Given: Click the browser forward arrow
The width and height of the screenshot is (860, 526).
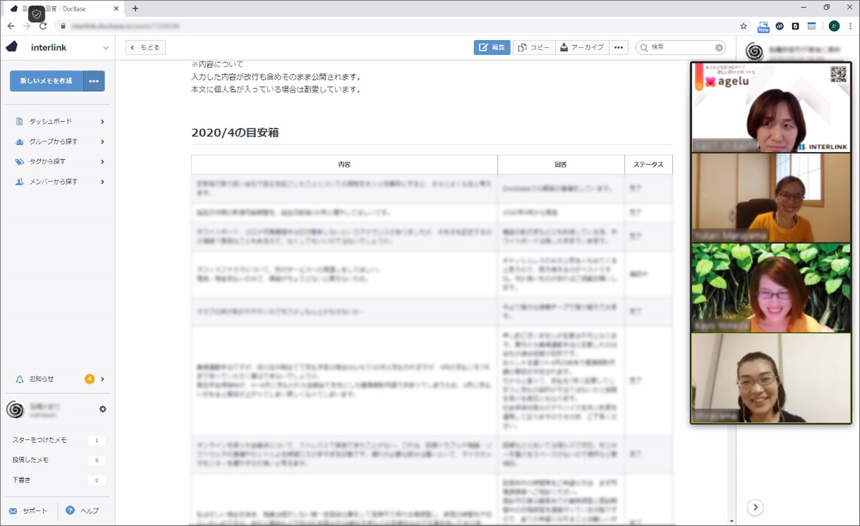Looking at the screenshot, I should (x=27, y=26).
